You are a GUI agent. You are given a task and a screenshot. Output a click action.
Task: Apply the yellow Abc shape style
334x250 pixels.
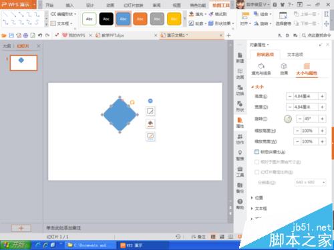(x=174, y=19)
